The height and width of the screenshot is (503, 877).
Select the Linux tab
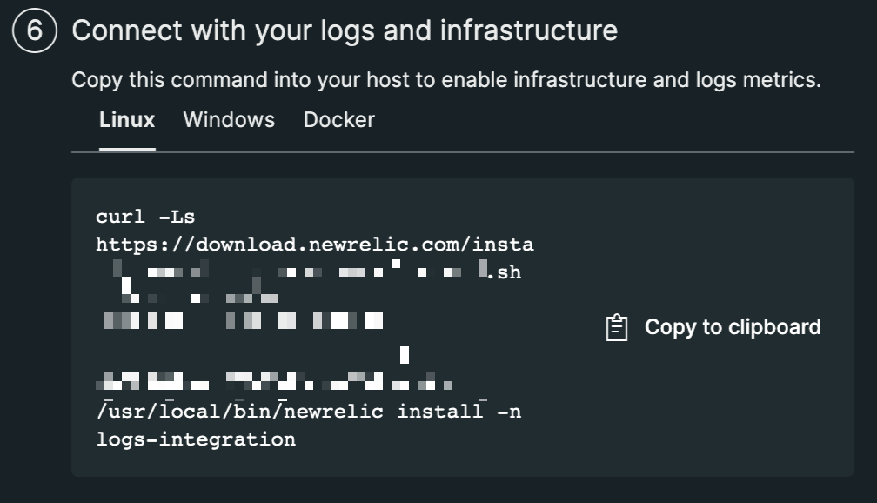[127, 120]
